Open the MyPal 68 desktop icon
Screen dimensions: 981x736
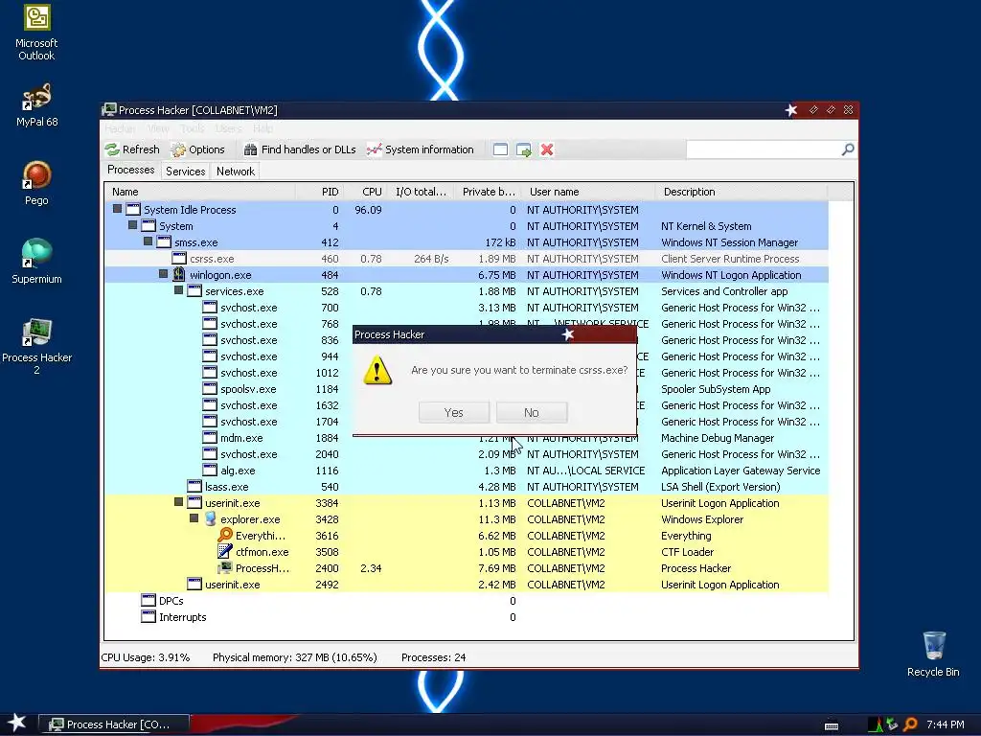(36, 105)
